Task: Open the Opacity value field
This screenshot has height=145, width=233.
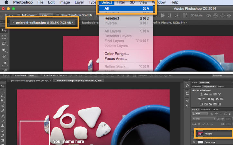Action: point(228,119)
